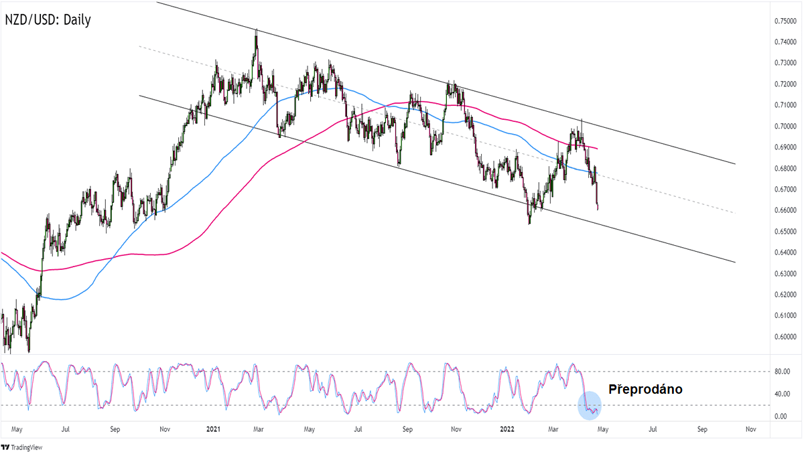Click the 0.61000 price axis label
The height and width of the screenshot is (452, 804).
point(785,315)
